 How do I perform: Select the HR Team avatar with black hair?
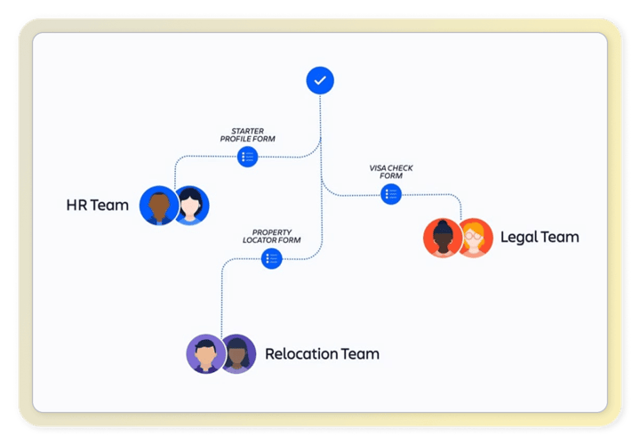click(192, 206)
